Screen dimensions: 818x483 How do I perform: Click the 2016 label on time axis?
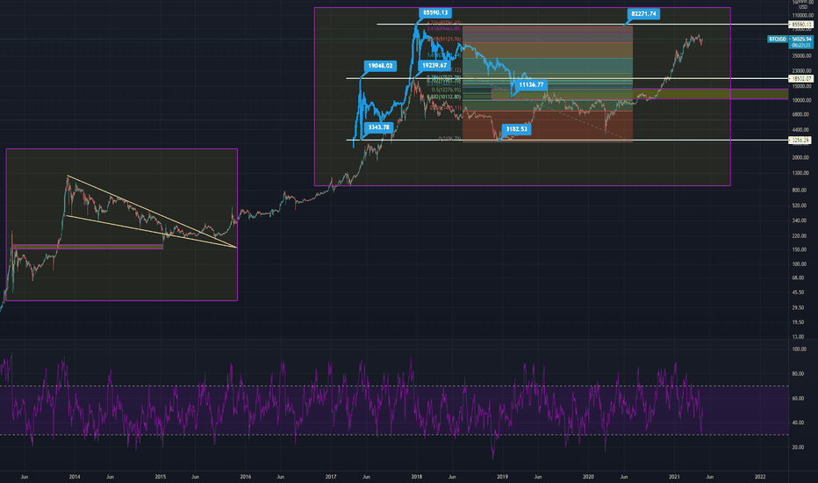tap(245, 477)
